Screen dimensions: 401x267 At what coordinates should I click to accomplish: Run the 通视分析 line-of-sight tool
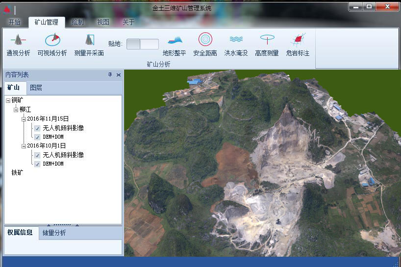click(18, 45)
